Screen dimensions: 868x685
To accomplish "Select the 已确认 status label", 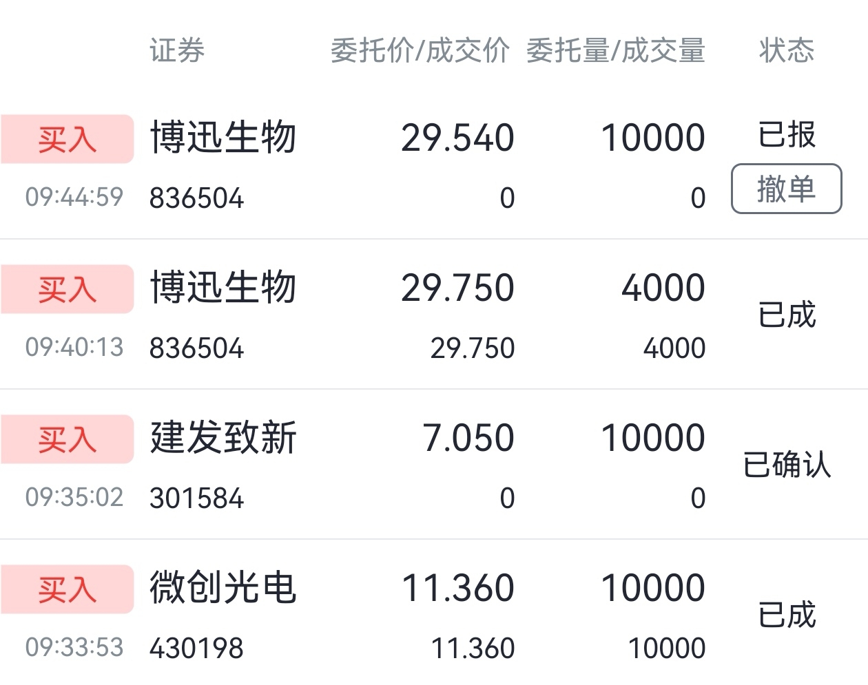I will coord(787,465).
